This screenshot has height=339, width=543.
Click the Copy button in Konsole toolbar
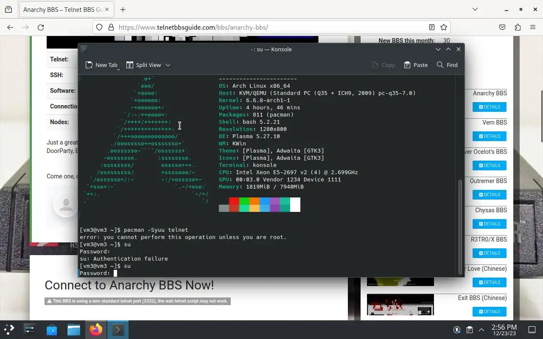tap(383, 65)
